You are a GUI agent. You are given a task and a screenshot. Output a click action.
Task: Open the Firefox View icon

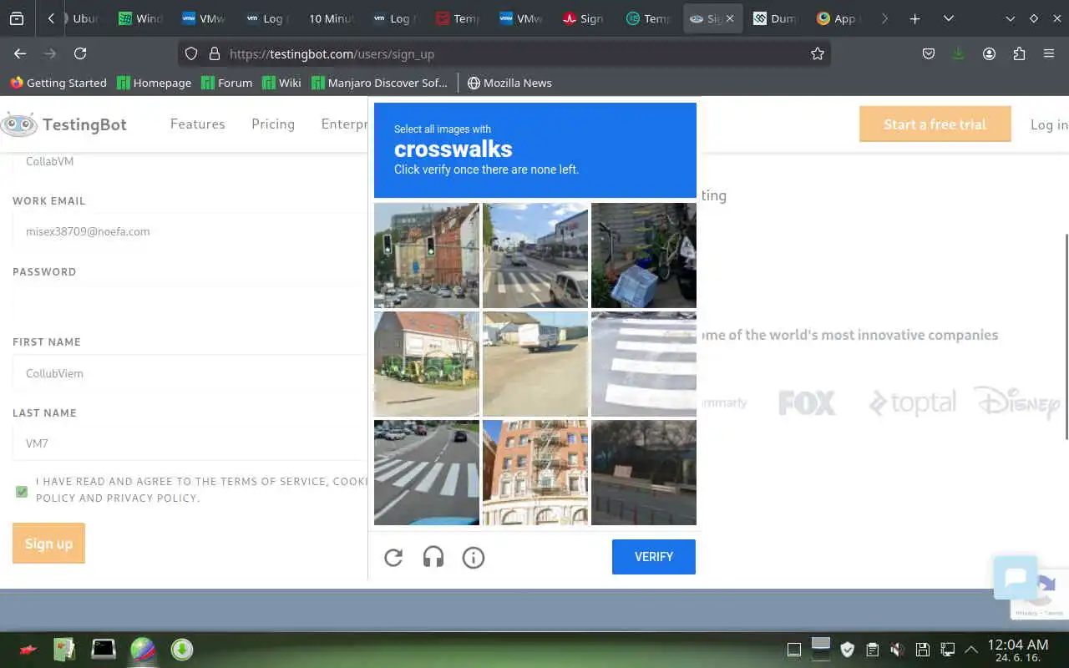click(x=17, y=18)
